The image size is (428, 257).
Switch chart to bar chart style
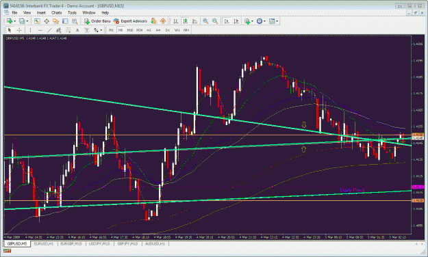(176, 21)
